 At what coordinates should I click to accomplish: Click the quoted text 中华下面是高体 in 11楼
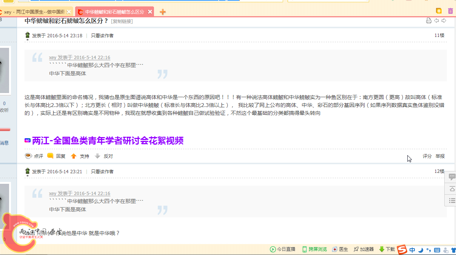[x=68, y=73]
